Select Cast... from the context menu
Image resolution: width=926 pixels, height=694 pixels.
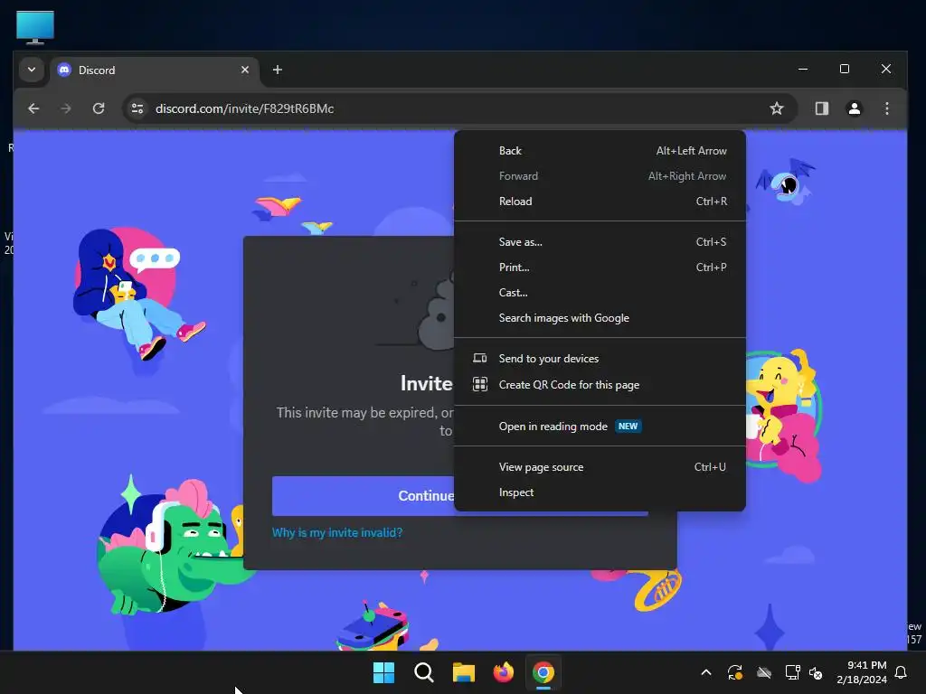(600, 293)
